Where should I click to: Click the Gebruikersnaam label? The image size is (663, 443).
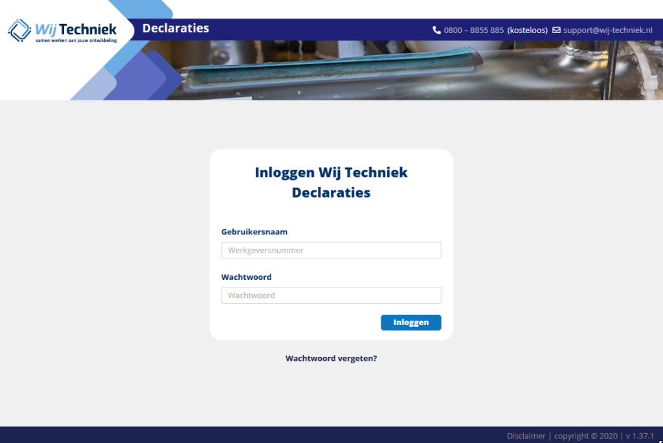tap(254, 232)
